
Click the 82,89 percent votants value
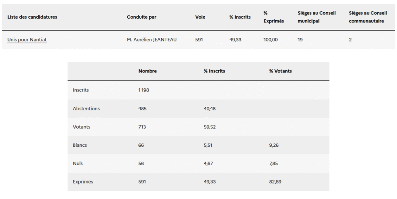tap(275, 182)
